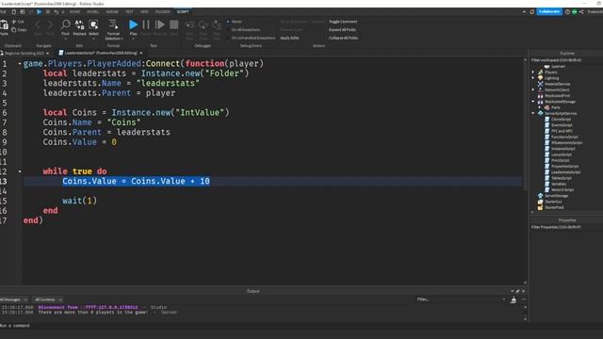Switch to Beginner Scripting 2023 document tab
Image resolution: width=603 pixels, height=339 pixels.
click(x=24, y=53)
